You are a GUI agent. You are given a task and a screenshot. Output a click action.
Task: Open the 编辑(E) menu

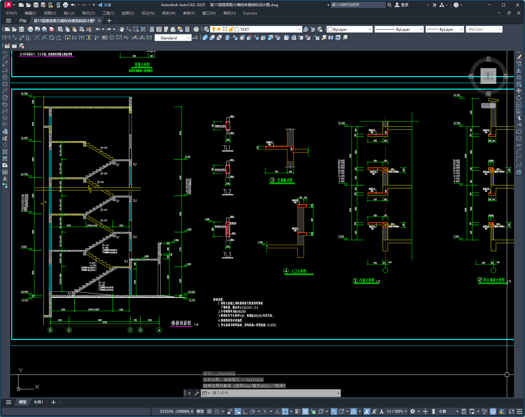tap(30, 13)
